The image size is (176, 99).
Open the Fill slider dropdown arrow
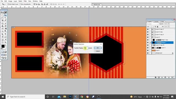(169, 27)
